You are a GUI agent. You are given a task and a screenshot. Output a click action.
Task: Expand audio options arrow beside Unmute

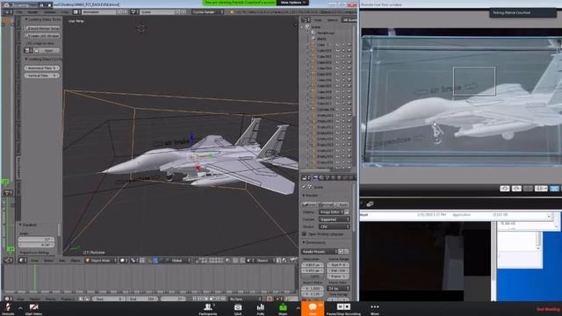click(x=20, y=308)
